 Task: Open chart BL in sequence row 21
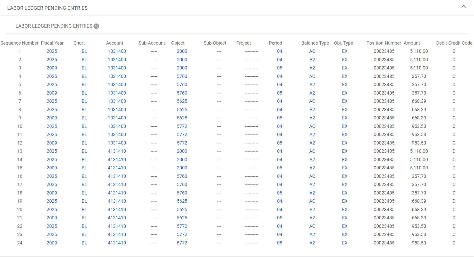pos(84,218)
